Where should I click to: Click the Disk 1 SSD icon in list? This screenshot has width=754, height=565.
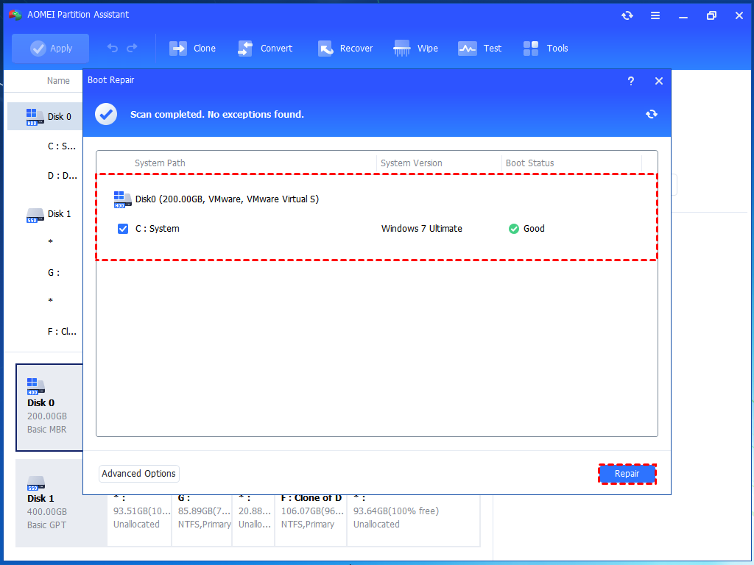(35, 216)
